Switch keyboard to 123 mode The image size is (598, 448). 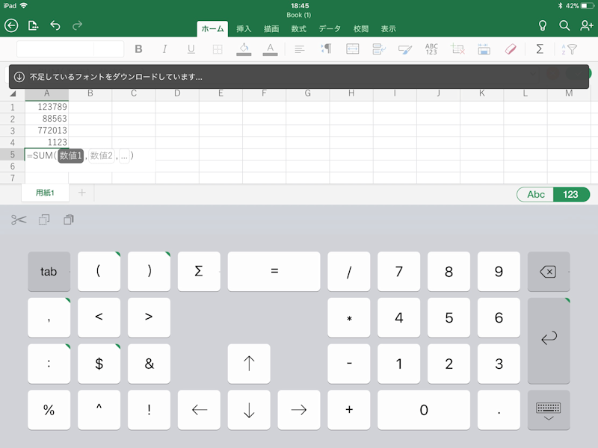570,194
